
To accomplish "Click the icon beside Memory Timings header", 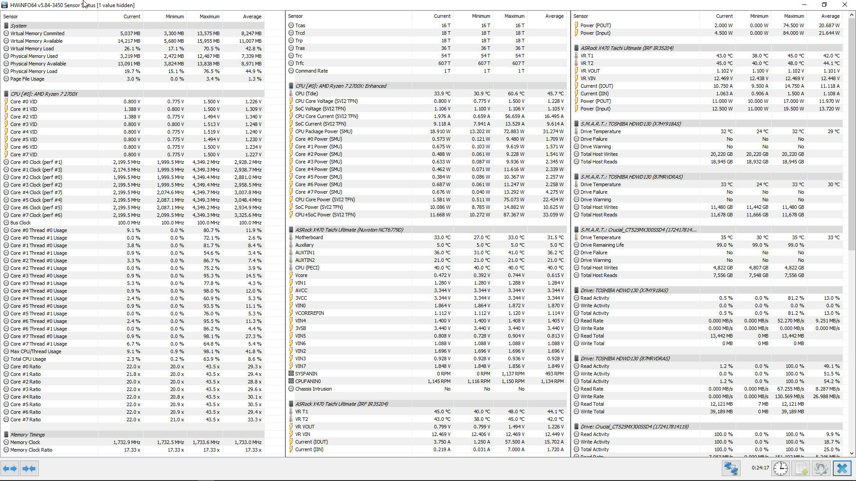I will click(x=6, y=435).
